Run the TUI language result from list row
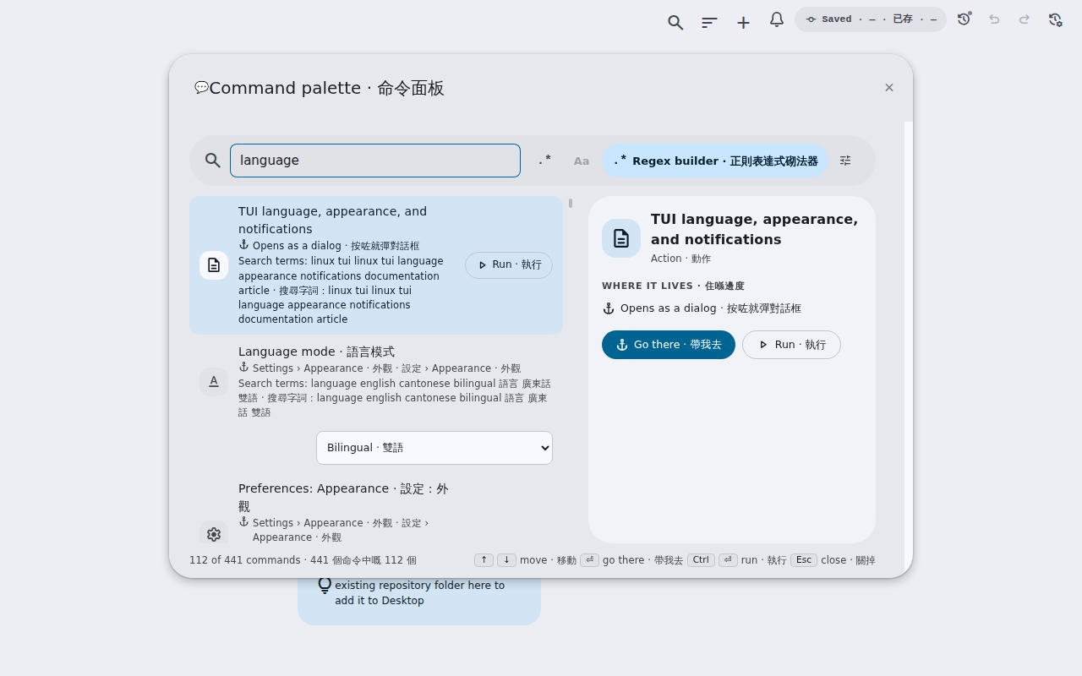 [x=509, y=265]
